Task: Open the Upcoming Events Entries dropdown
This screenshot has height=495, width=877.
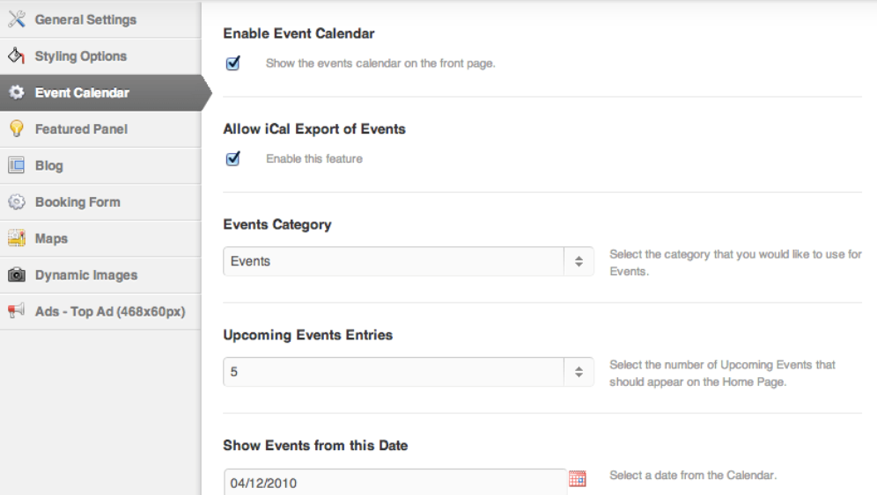Action: (x=409, y=372)
